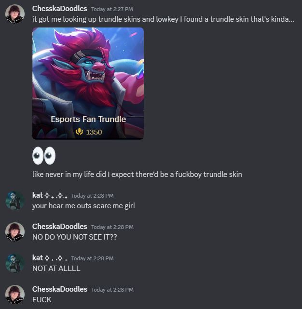The height and width of the screenshot is (309, 302).
Task: Click the message "it got me looking up trundle skins"
Action: 163,19
